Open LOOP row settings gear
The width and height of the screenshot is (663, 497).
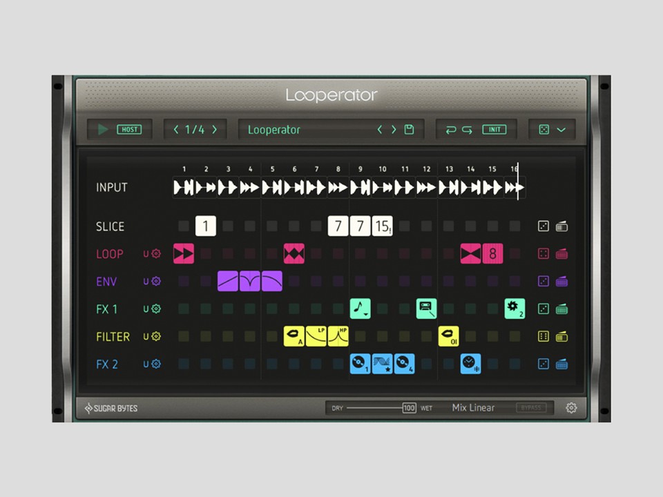coord(157,253)
